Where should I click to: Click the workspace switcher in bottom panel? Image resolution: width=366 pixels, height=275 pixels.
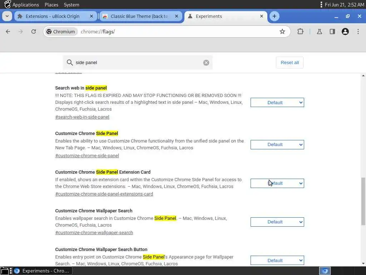pyautogui.click(x=325, y=271)
